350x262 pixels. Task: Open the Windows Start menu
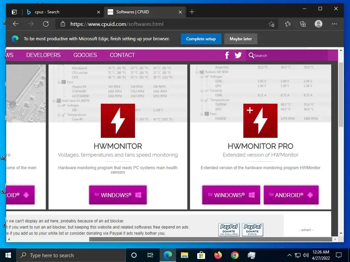point(8,255)
